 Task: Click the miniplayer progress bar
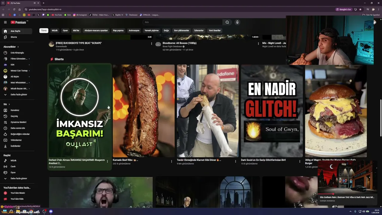click(x=347, y=194)
